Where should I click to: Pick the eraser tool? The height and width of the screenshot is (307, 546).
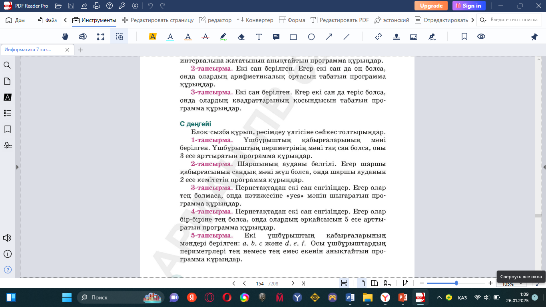click(x=241, y=37)
